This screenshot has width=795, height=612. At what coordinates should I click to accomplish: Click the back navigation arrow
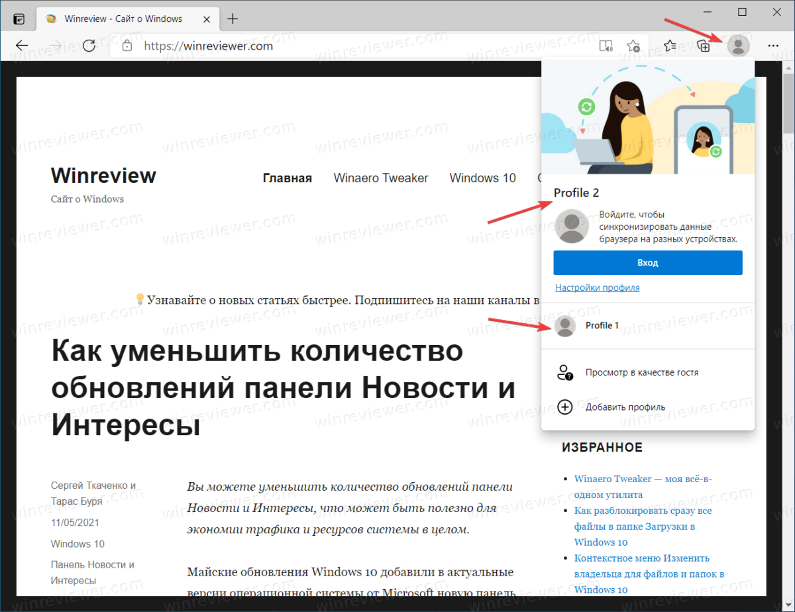pos(22,45)
